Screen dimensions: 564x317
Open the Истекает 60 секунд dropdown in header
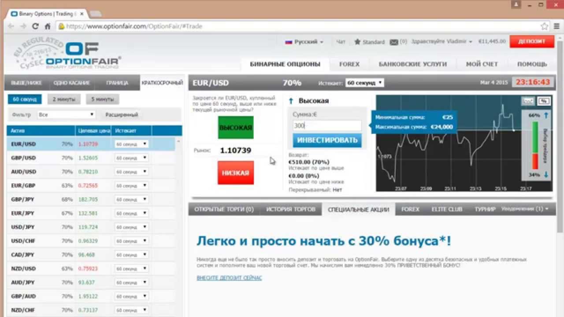[364, 83]
